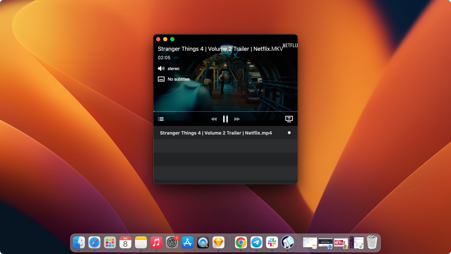This screenshot has height=254, width=451.
Task: Open Google Chrome from the Dock
Action: [x=241, y=242]
